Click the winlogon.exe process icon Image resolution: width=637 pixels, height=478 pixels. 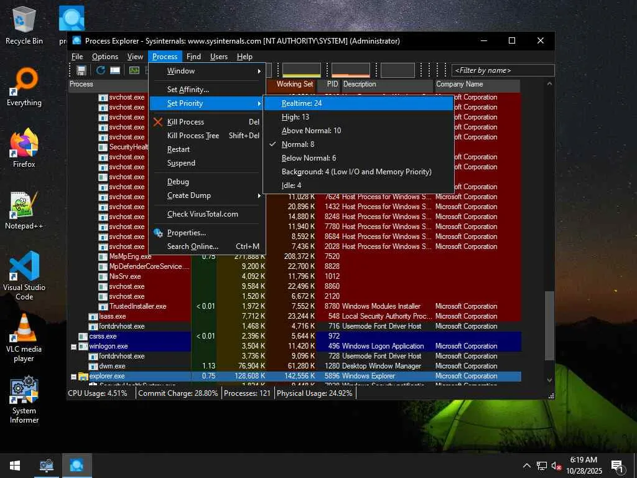pyautogui.click(x=83, y=346)
